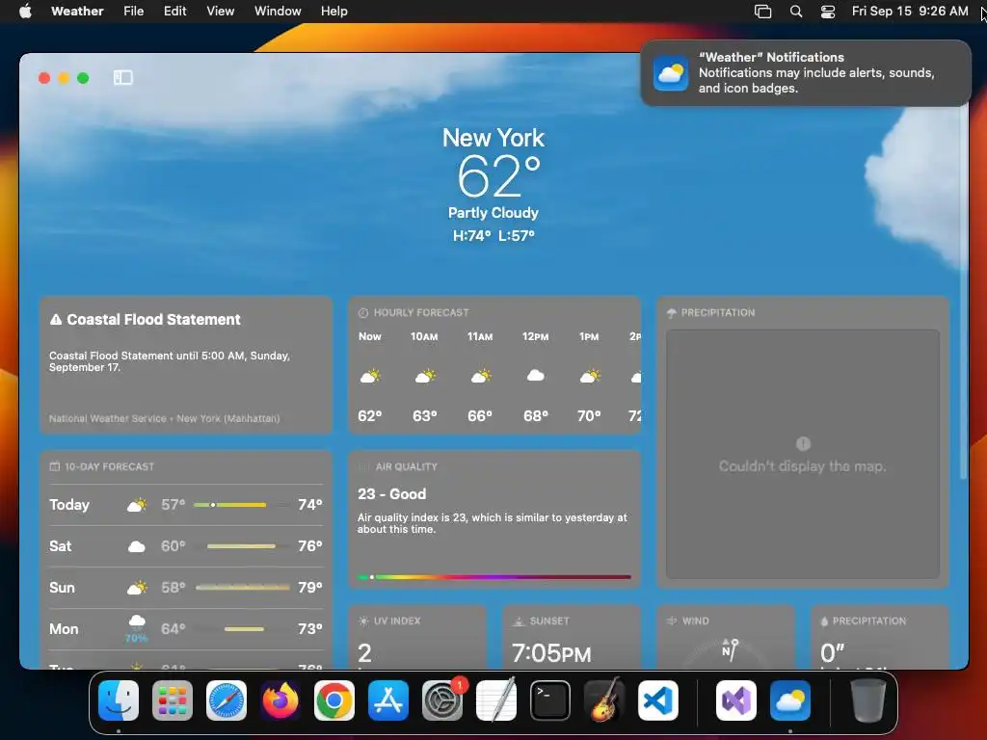Launch Google Chrome from the Dock

334,700
